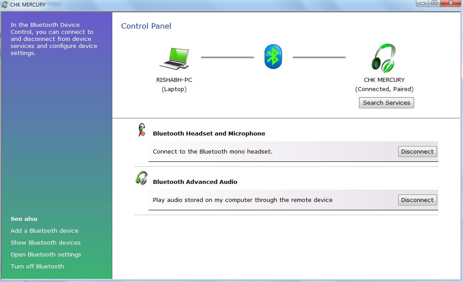Viewport: 463px width, 282px height.
Task: Click the RISHABH-PC (Laptop) label
Action: click(x=174, y=84)
